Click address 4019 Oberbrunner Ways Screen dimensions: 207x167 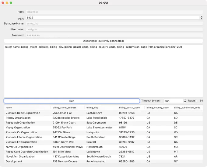pos(68,147)
